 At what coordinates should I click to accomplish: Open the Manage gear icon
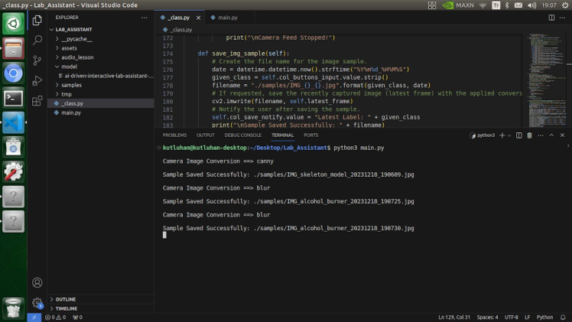click(37, 302)
